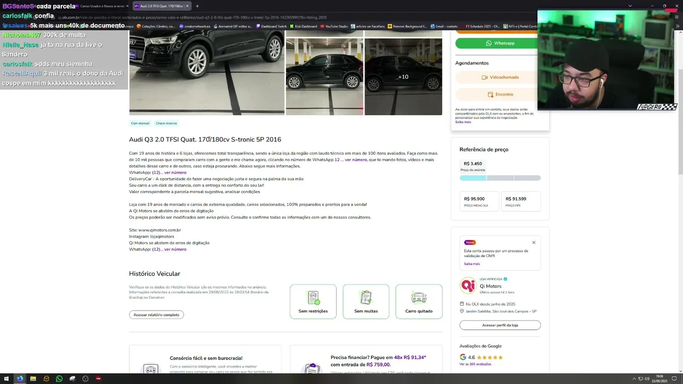
Task: Open the Kick Dashboard bookmark
Action: (303, 26)
